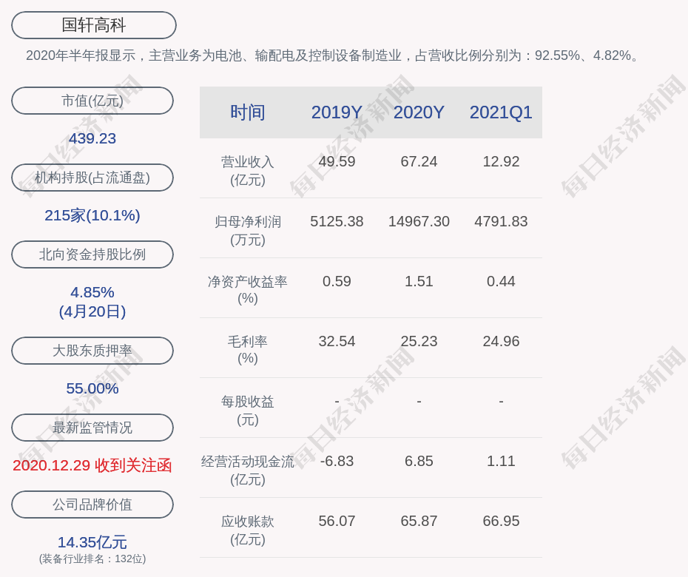Select the gross margin cell 24.96

[501, 341]
